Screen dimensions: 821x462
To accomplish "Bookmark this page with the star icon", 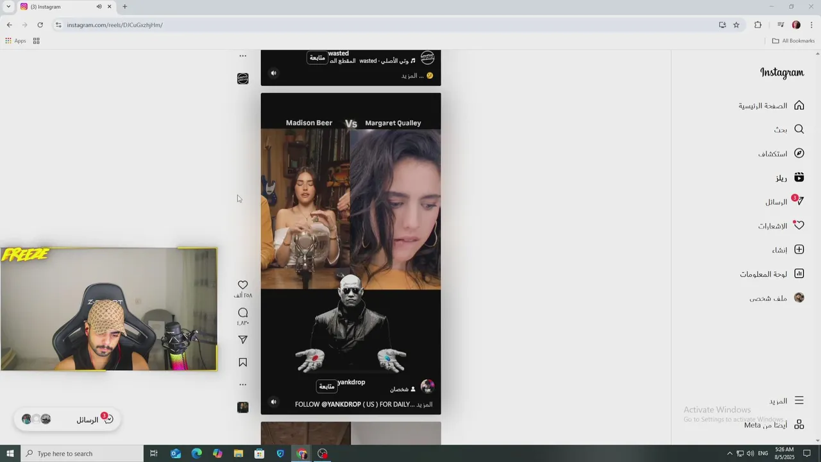I will [x=736, y=25].
